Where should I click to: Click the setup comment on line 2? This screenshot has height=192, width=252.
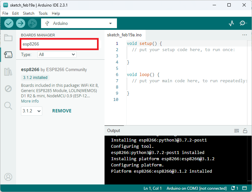(x=184, y=50)
